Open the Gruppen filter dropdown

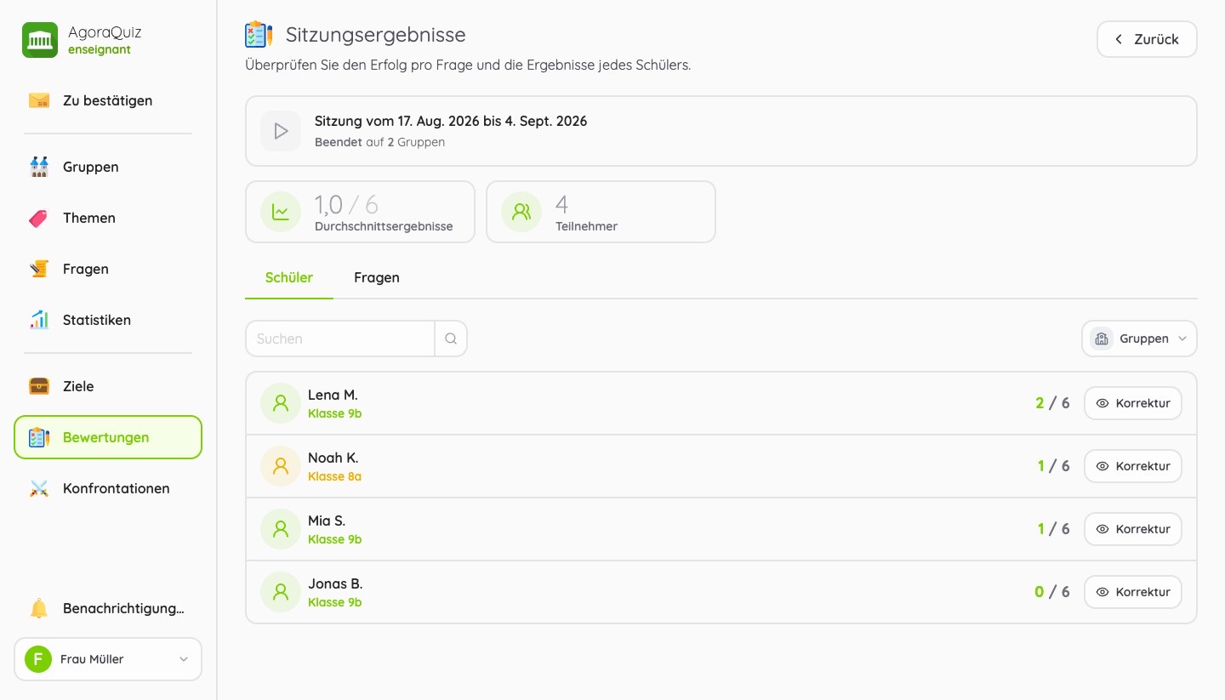coord(1139,339)
